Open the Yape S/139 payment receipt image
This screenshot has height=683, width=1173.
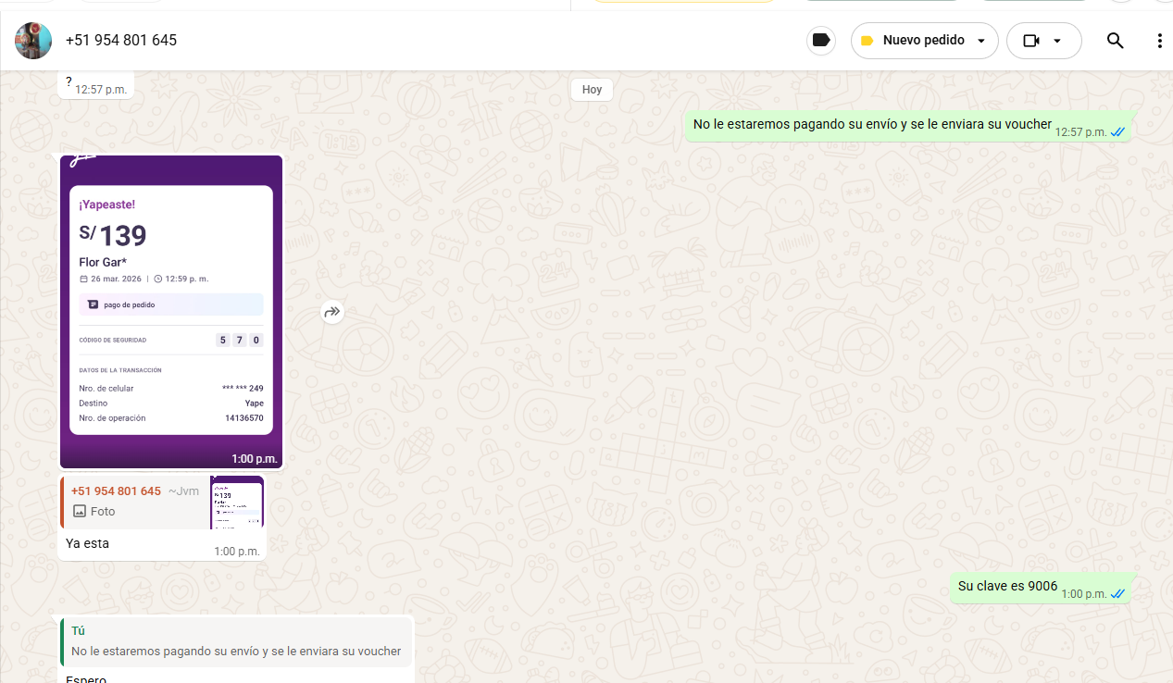(x=171, y=310)
